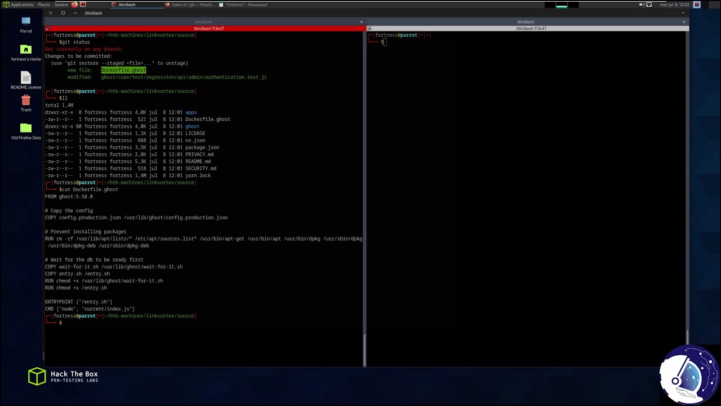Open the network status icon

649,5
